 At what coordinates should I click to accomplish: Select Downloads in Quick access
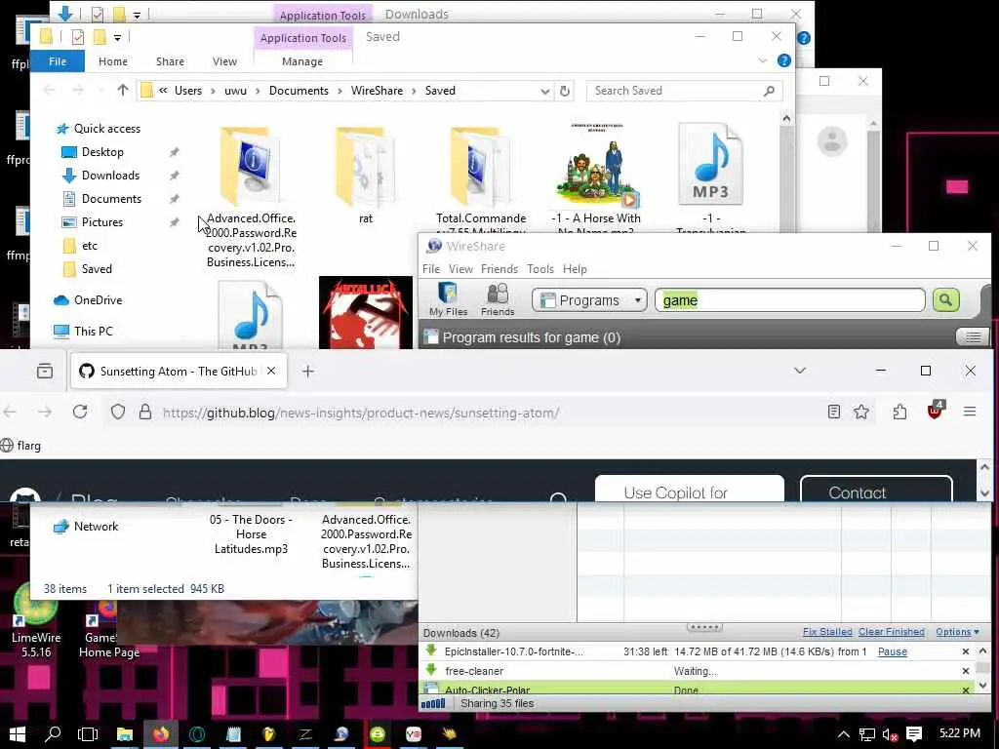tap(110, 176)
